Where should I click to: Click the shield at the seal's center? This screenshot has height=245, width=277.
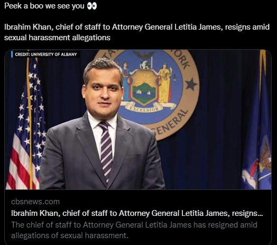pos(144,87)
